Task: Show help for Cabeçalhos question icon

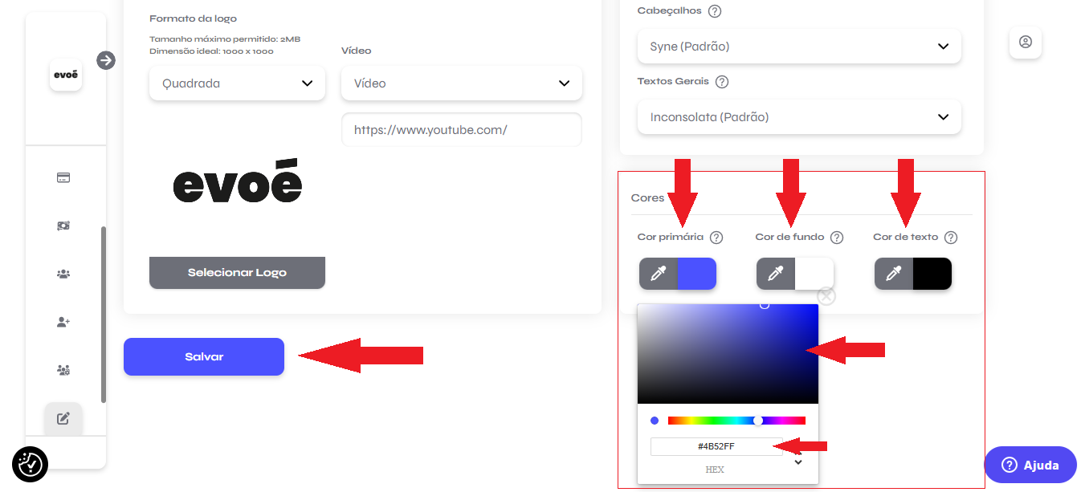Action: pyautogui.click(x=715, y=11)
